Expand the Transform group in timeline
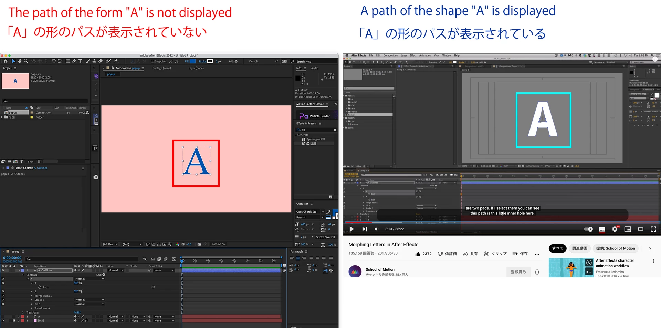661x328 pixels. (23, 312)
